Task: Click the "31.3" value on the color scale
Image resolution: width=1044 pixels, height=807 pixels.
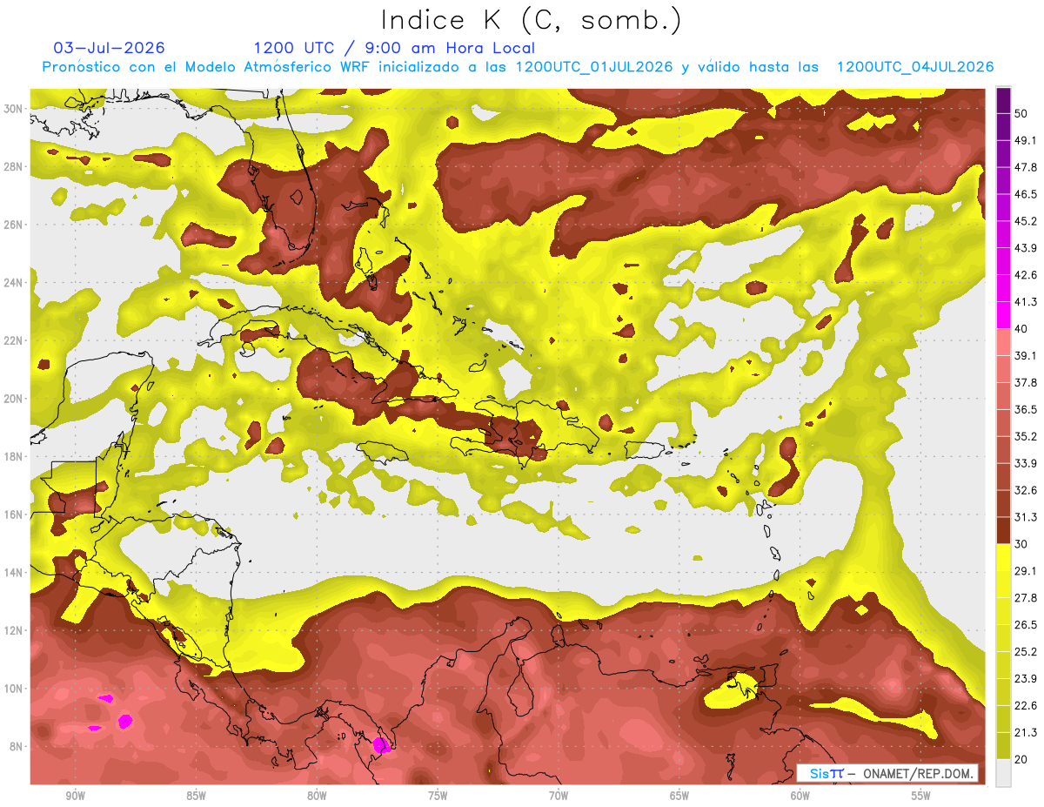Action: click(1027, 517)
